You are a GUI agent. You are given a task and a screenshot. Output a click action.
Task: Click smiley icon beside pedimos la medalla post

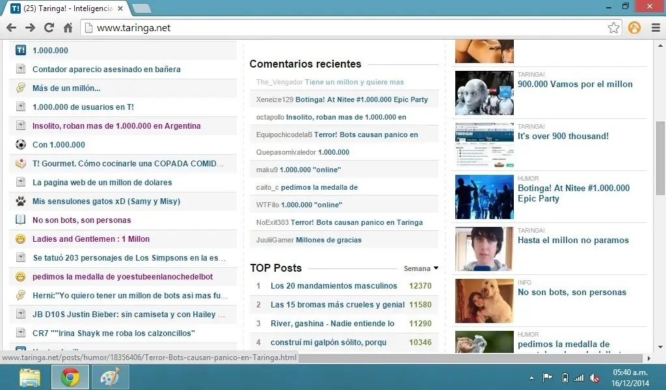pos(20,277)
